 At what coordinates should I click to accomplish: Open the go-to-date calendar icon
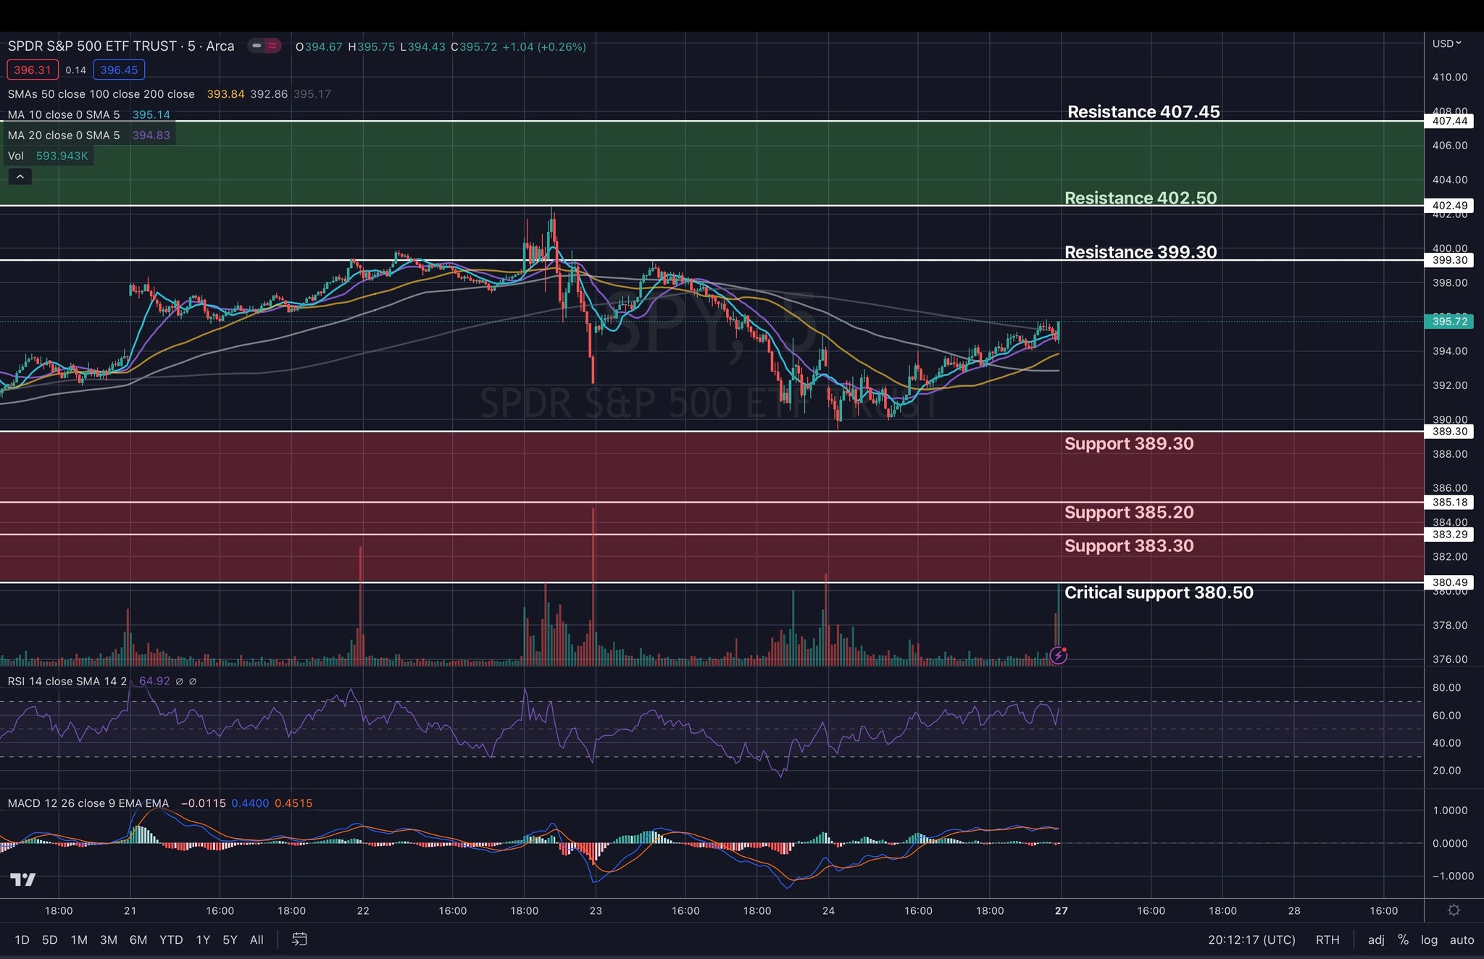[x=299, y=939]
